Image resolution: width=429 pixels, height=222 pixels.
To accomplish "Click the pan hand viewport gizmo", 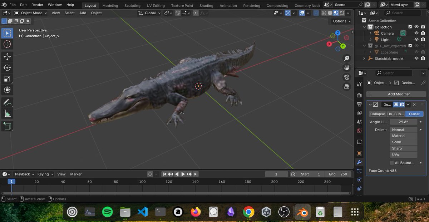I will (346, 67).
